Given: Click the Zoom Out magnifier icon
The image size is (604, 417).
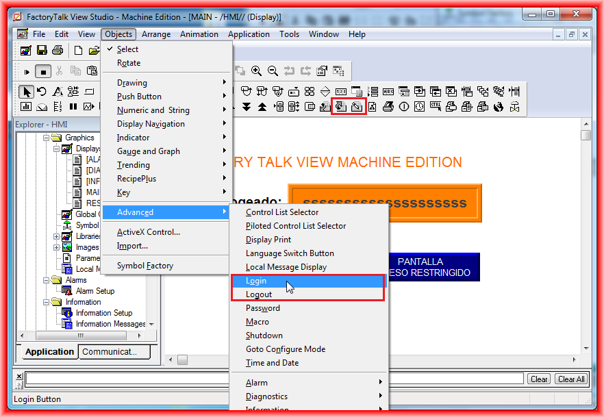Looking at the screenshot, I should [273, 71].
